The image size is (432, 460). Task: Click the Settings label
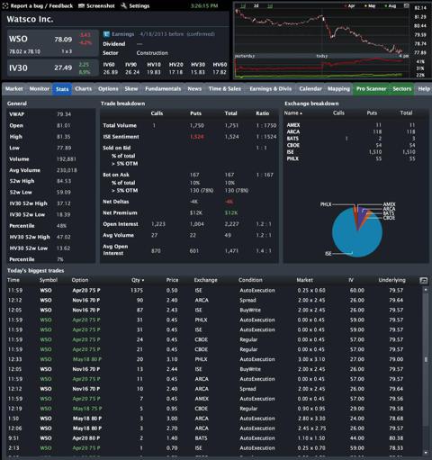coord(139,5)
